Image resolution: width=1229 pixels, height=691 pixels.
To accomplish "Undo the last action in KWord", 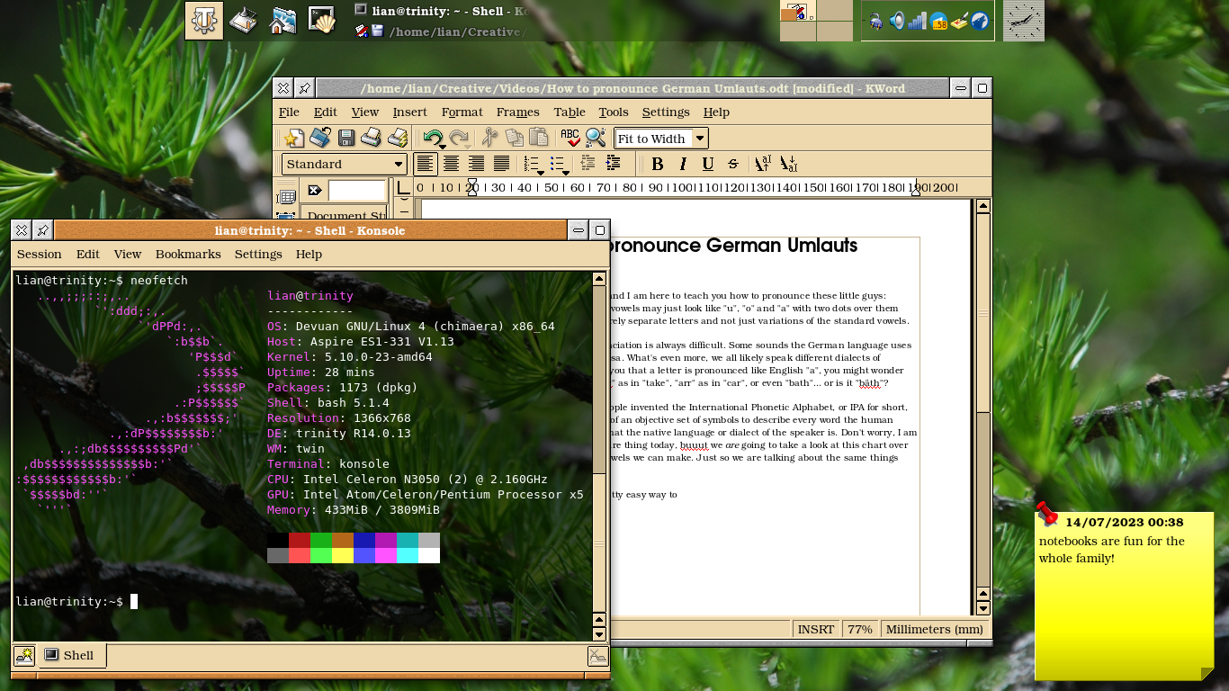I will pos(434,138).
